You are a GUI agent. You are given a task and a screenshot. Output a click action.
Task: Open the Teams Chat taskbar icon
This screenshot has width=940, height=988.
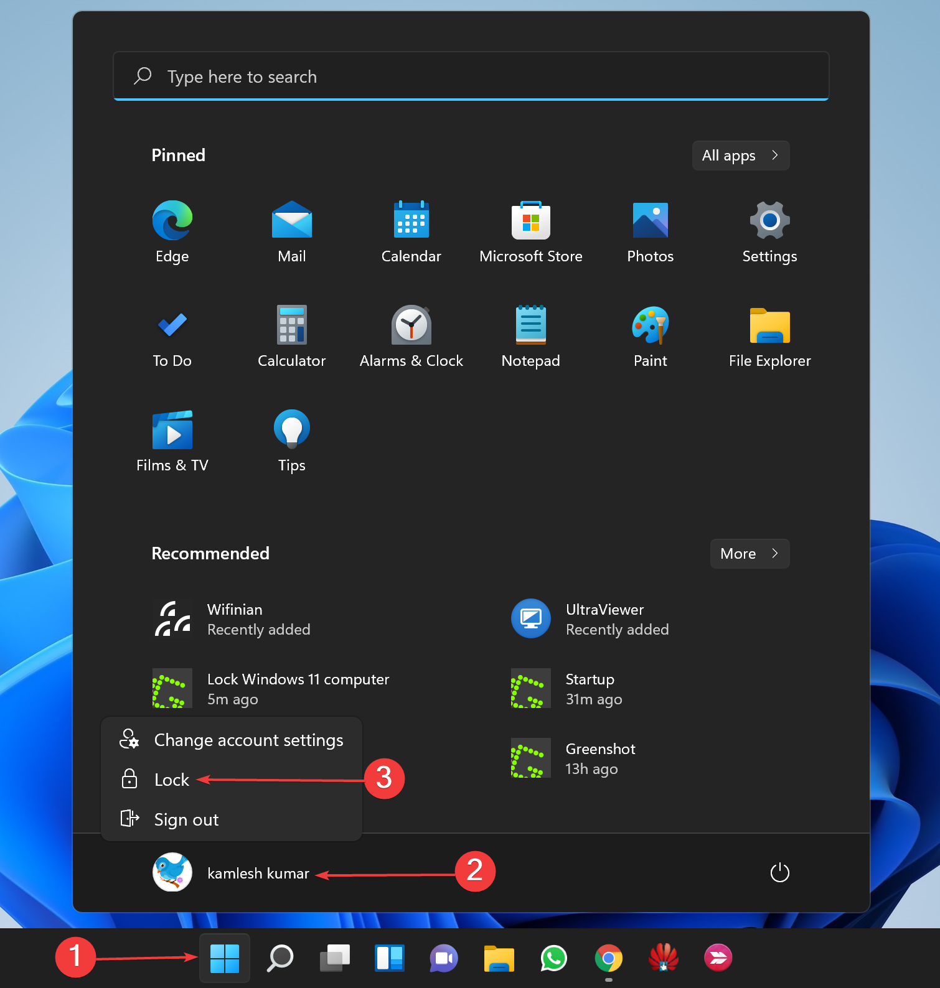444,958
